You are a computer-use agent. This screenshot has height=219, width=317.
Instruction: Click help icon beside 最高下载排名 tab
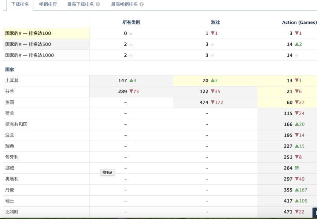[x=97, y=4]
